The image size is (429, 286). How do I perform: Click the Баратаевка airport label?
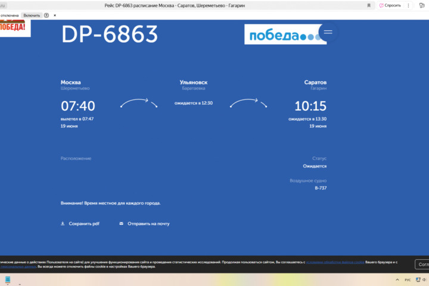click(194, 88)
